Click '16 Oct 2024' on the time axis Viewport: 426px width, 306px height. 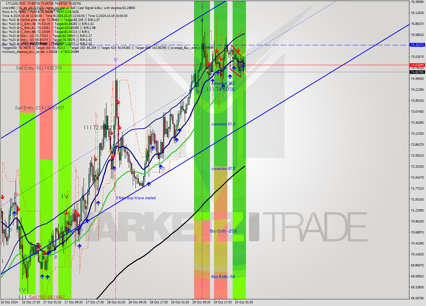pos(9,302)
